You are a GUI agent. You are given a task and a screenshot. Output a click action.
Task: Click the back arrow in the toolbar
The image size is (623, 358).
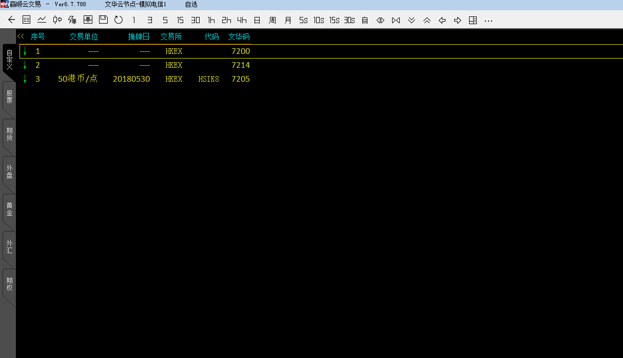coord(11,20)
